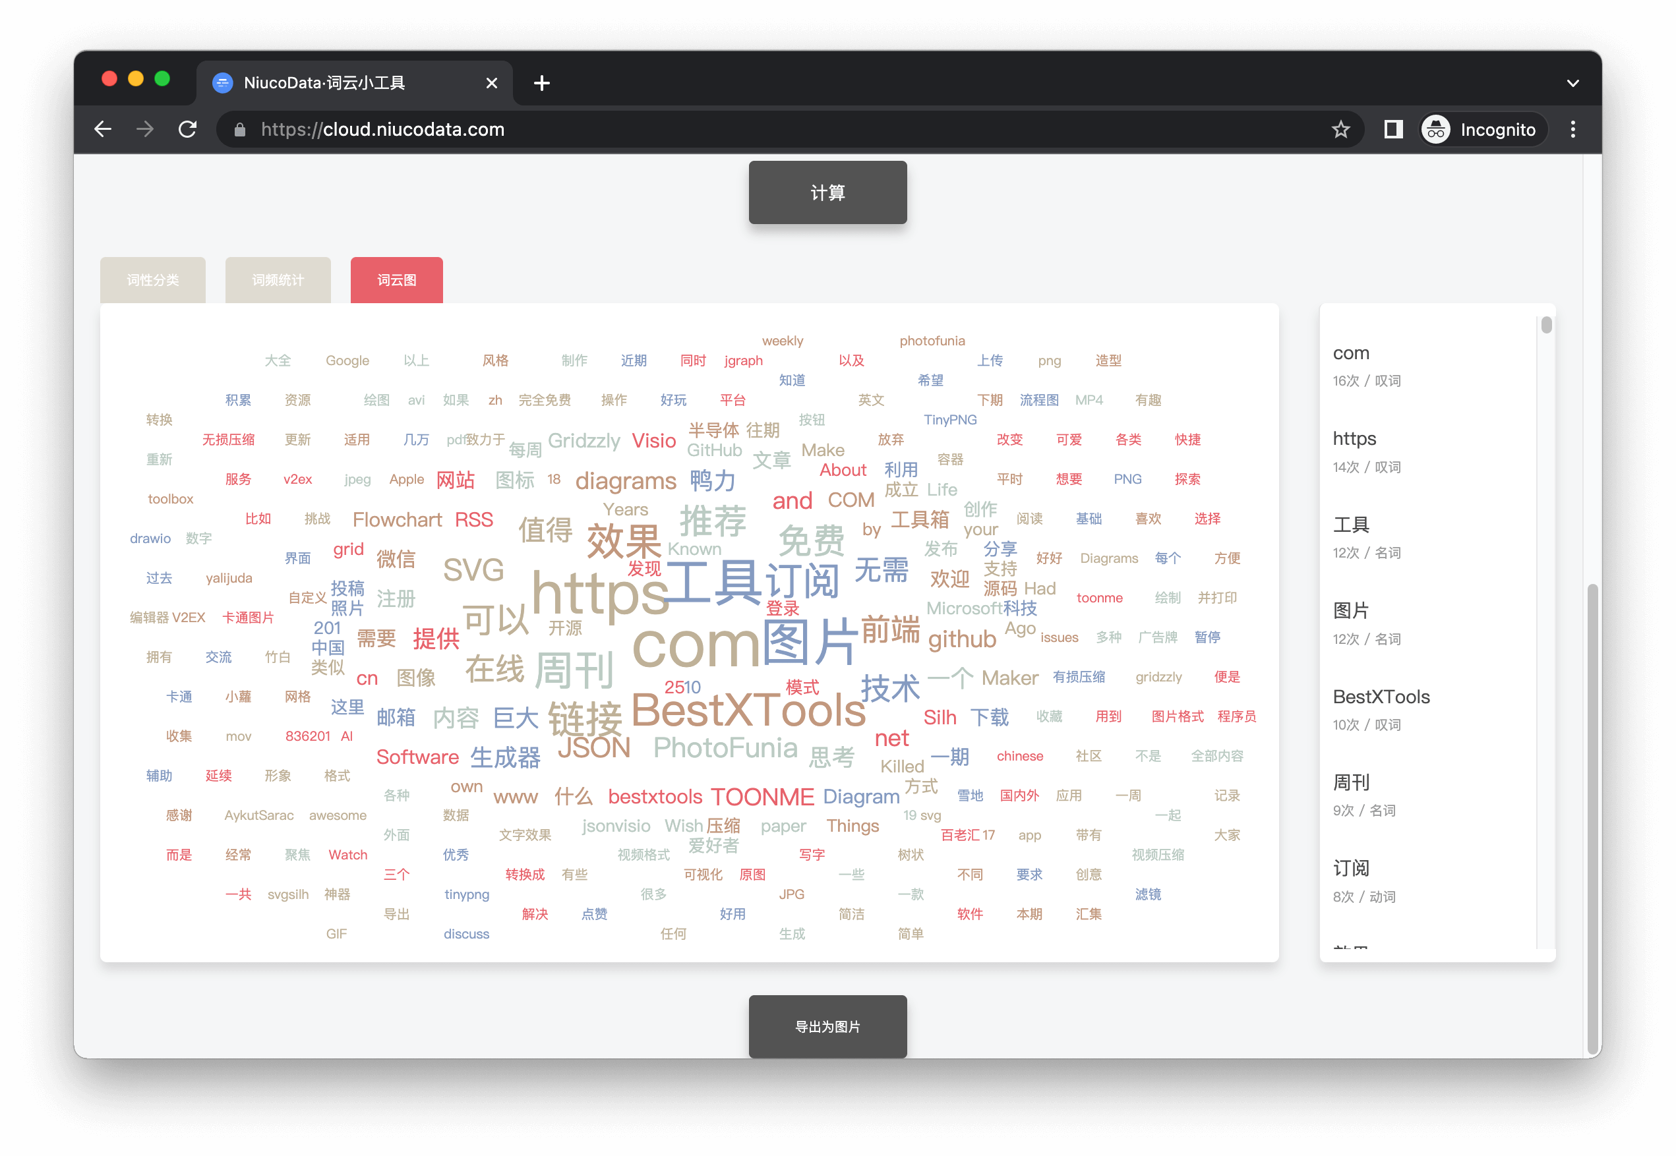Screen dimensions: 1676x1156
Task: Reload the current page
Action: pyautogui.click(x=188, y=130)
